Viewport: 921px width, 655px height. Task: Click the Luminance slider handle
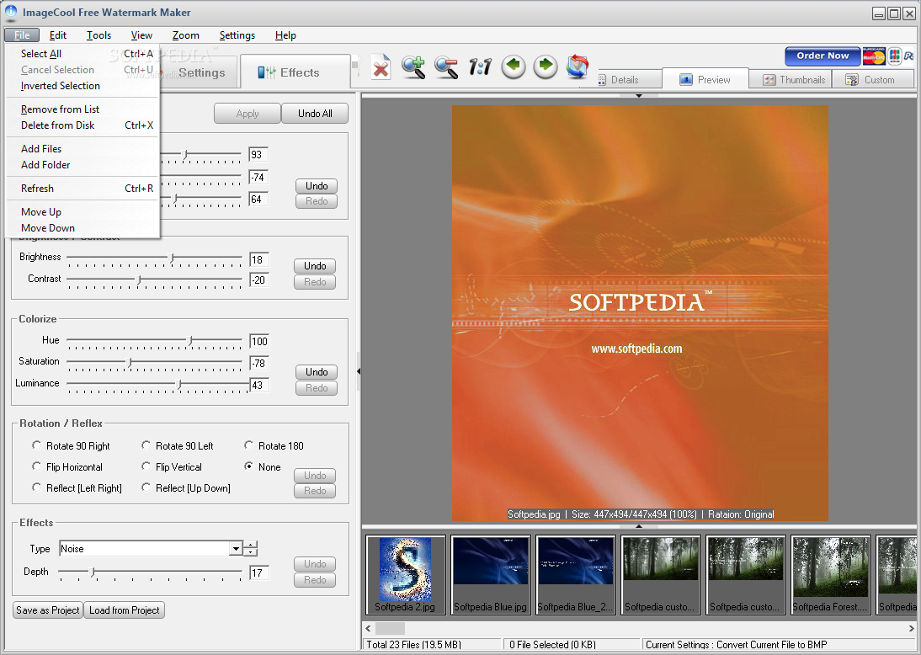179,384
